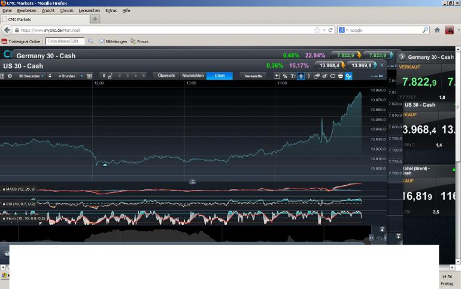
Task: Open the Hilfe menu
Action: [x=126, y=10]
